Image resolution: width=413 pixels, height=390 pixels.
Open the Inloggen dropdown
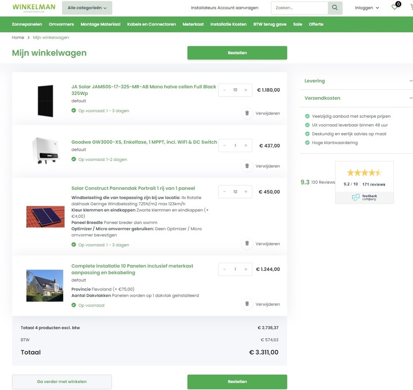pyautogui.click(x=367, y=8)
